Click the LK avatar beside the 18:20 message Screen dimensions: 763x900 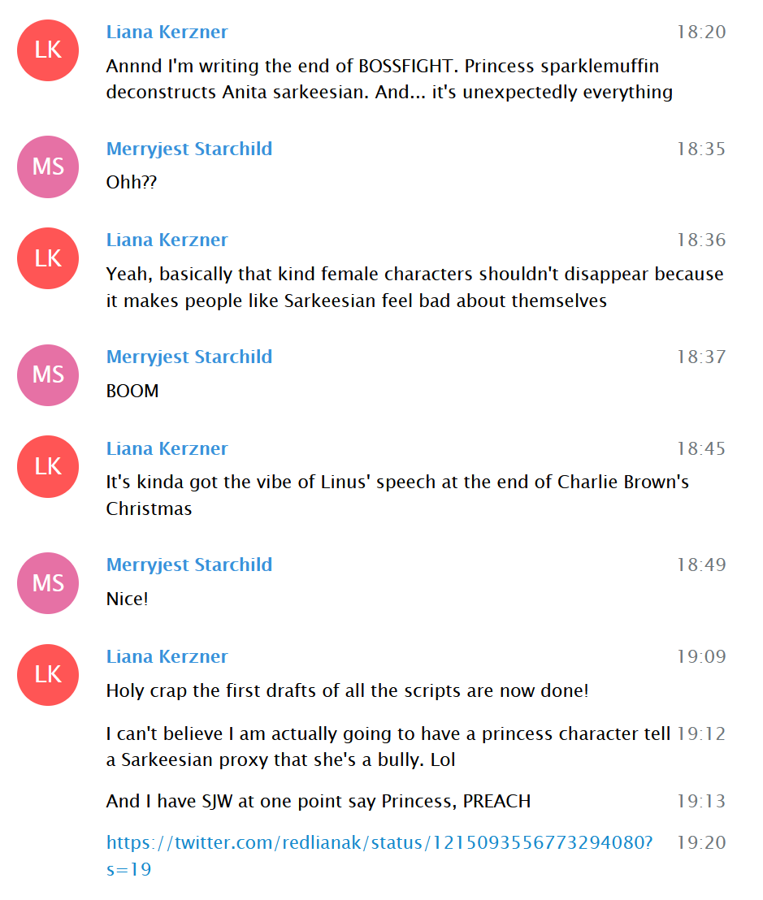point(48,50)
